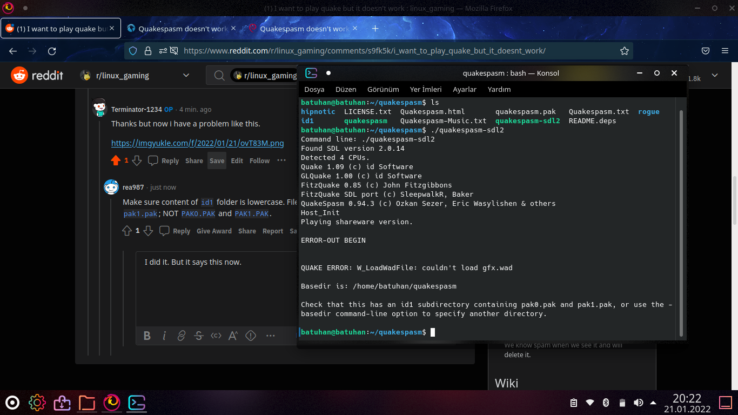
Task: Open the Firefox hamburger menu
Action: (725, 51)
